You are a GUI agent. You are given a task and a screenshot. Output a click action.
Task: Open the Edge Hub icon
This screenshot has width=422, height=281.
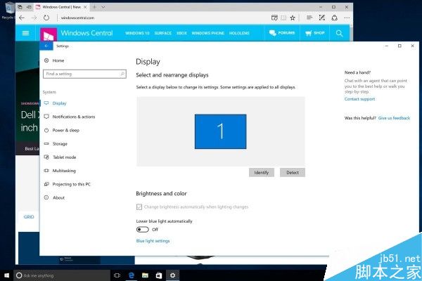[309, 18]
